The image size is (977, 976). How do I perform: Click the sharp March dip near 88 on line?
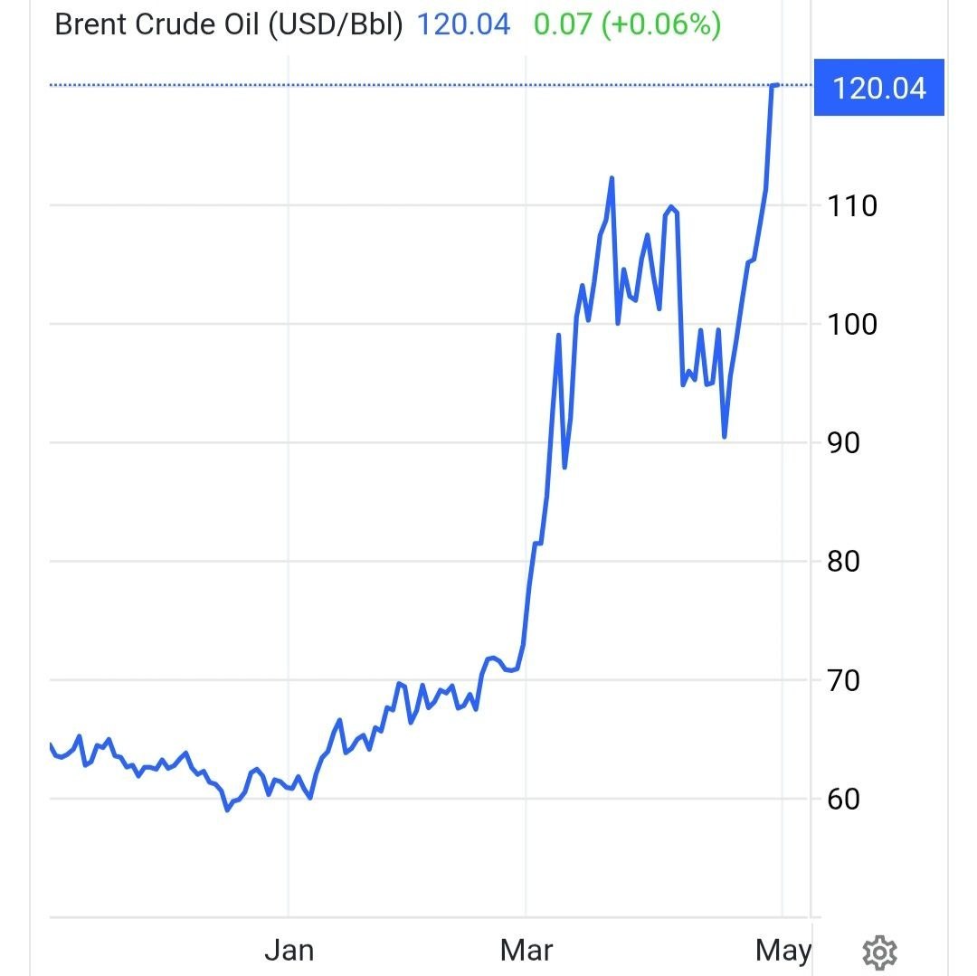564,467
